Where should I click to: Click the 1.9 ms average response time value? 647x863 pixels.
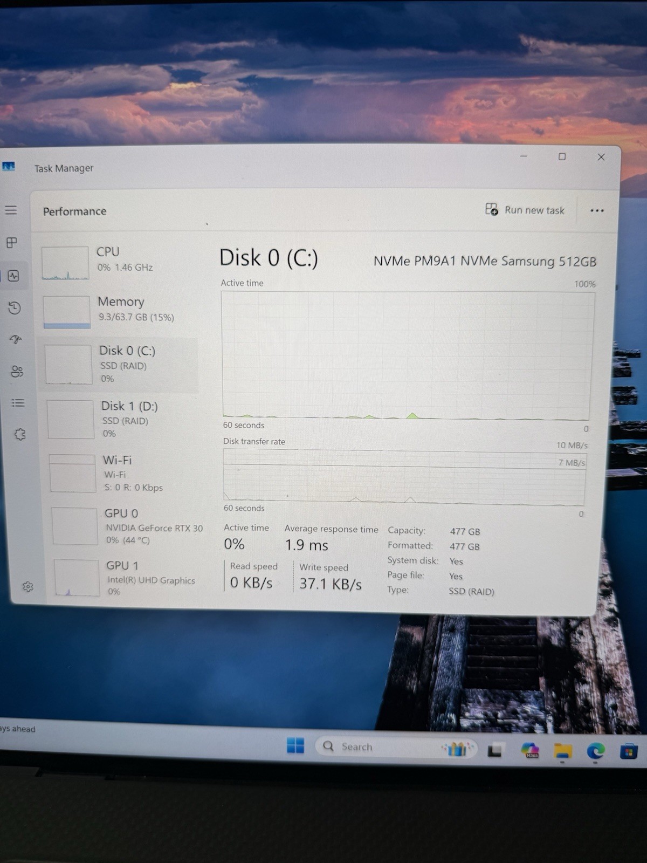tap(306, 545)
